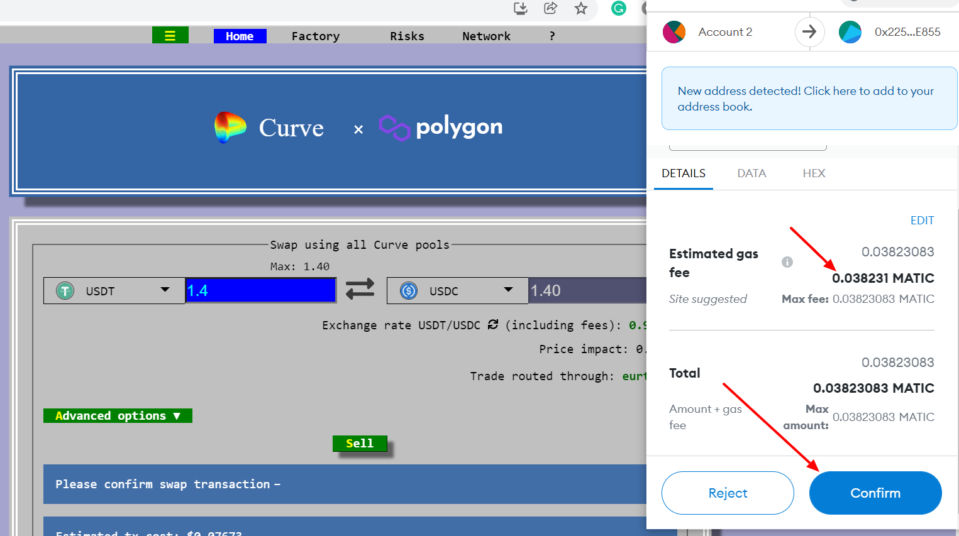Click the Curve logo

231,128
